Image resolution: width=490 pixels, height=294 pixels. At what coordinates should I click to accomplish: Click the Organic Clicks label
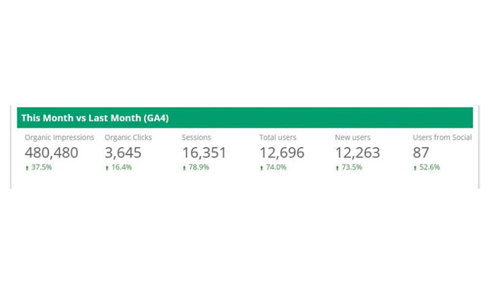click(x=128, y=138)
